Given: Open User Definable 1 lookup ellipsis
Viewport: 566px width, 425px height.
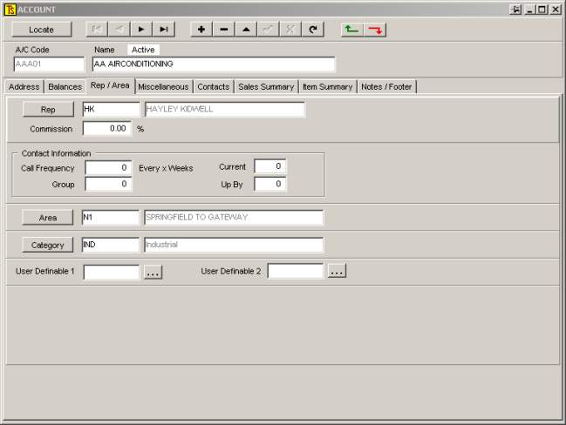Looking at the screenshot, I should [153, 272].
